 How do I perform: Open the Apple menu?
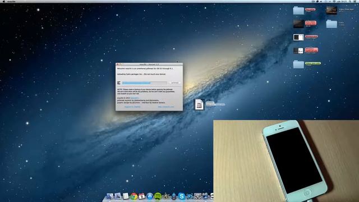coord(4,1)
